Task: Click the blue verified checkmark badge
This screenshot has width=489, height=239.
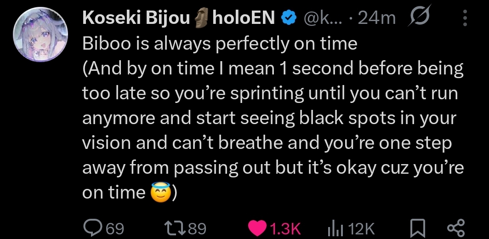Action: click(x=289, y=18)
